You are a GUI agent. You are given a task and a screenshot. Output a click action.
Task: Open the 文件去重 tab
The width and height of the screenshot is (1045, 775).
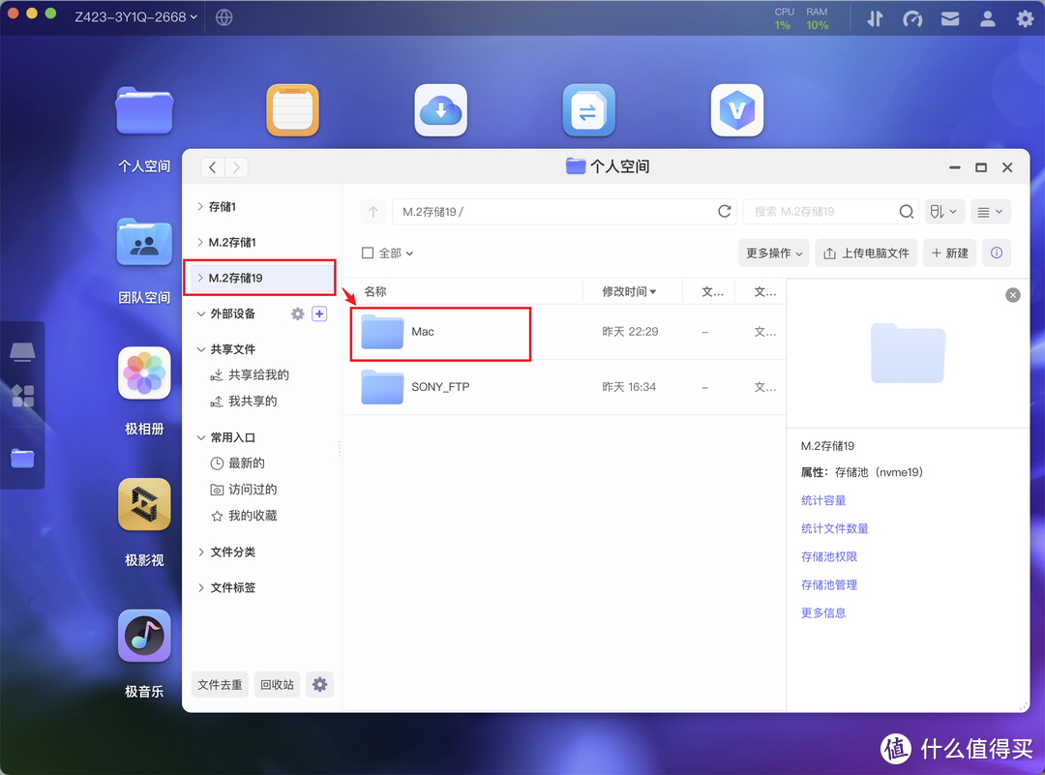(220, 684)
